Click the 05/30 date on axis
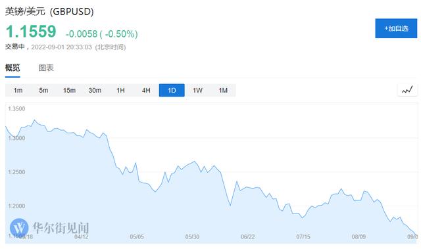The width and height of the screenshot is (421, 249). [192, 237]
